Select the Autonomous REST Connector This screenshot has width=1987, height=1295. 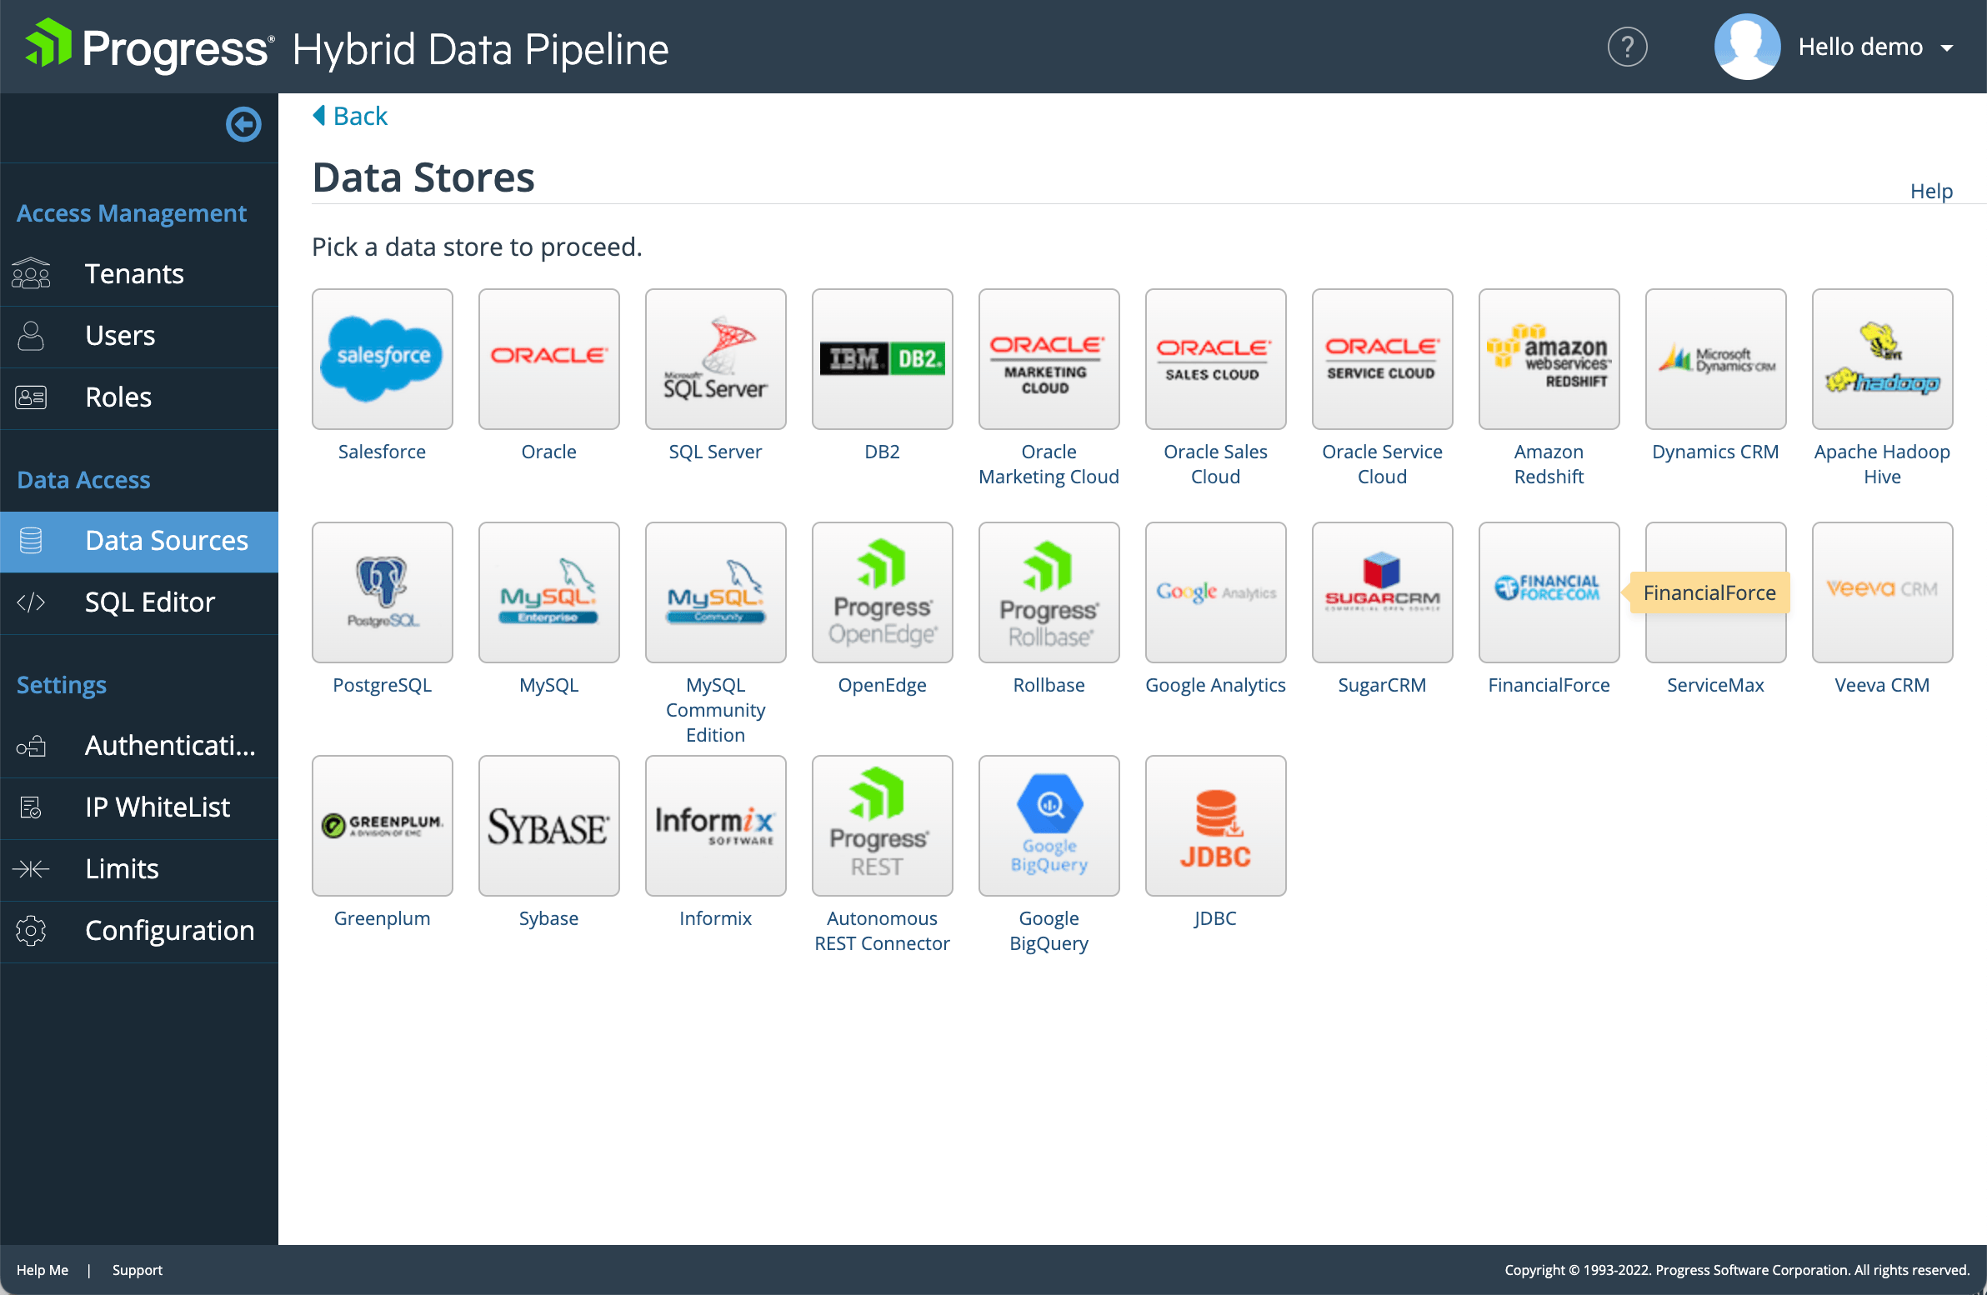pos(882,826)
